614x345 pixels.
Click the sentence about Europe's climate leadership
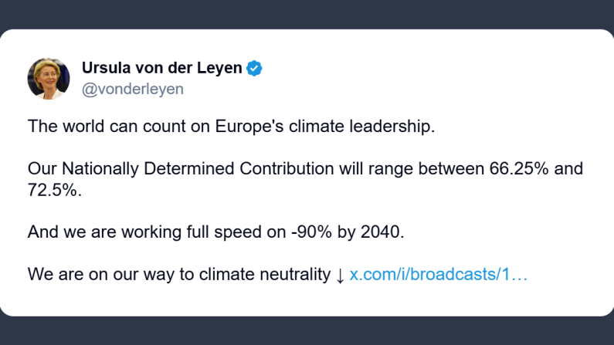pyautogui.click(x=232, y=126)
